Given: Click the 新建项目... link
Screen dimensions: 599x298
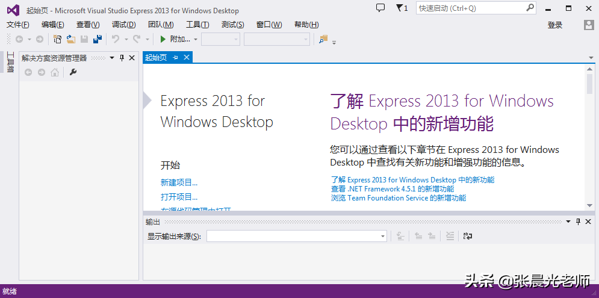Looking at the screenshot, I should (x=179, y=182).
